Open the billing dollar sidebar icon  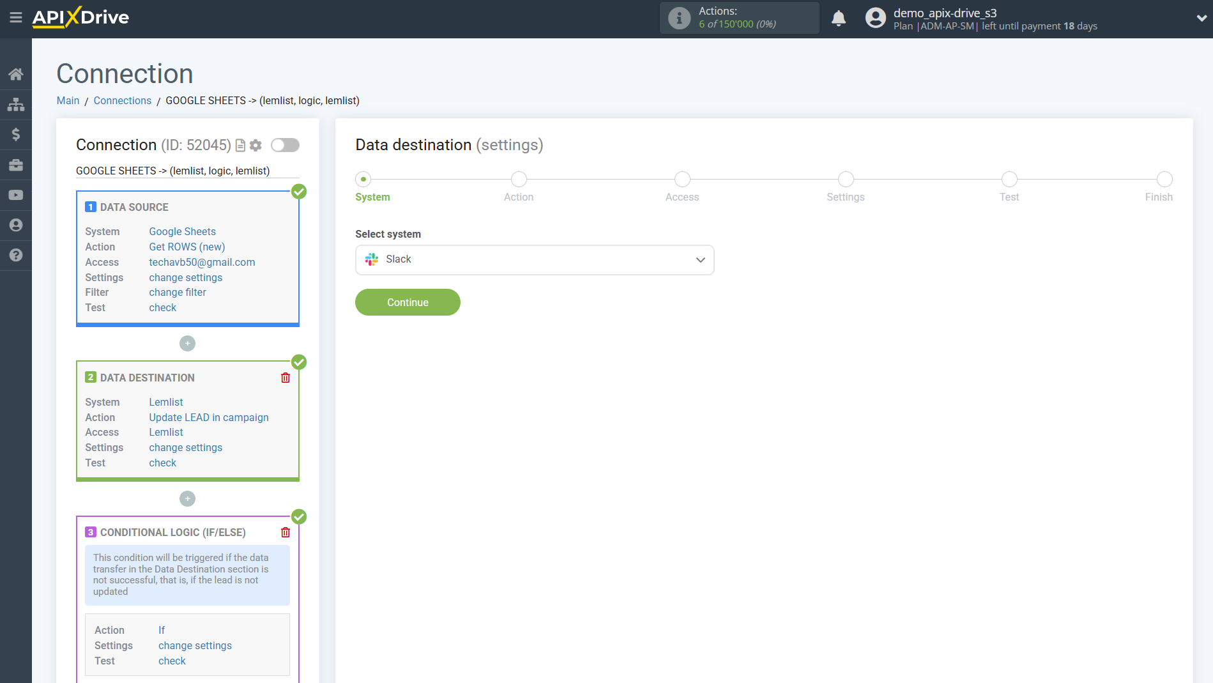pyautogui.click(x=16, y=134)
